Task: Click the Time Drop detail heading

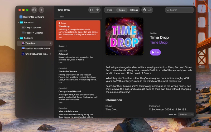Action: coord(159,37)
